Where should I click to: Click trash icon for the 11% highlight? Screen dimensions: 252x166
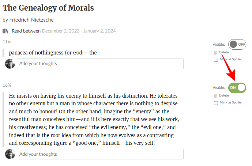(x=215, y=53)
